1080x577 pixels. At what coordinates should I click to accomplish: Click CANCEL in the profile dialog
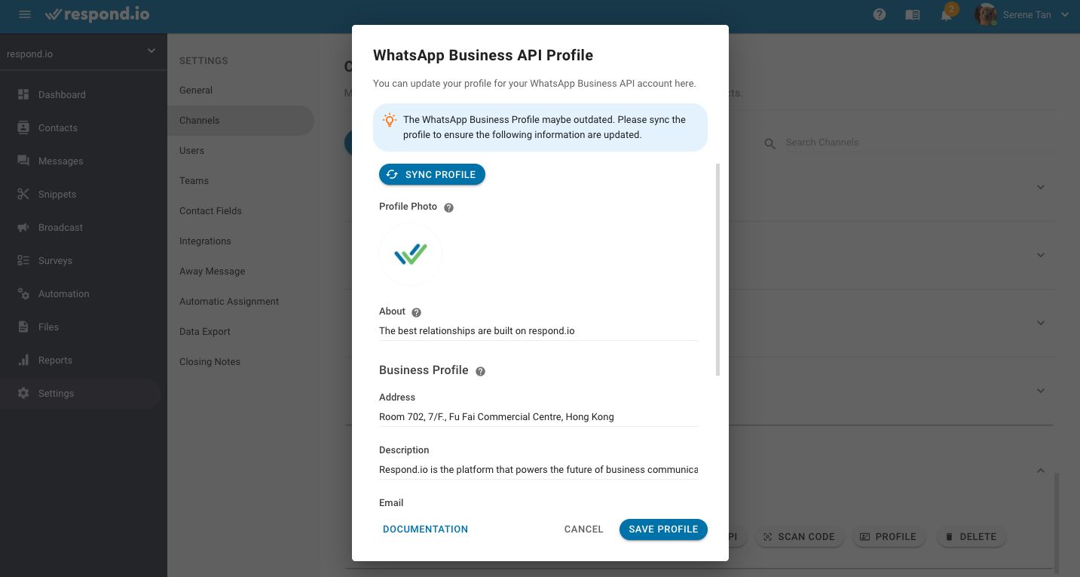coord(583,529)
